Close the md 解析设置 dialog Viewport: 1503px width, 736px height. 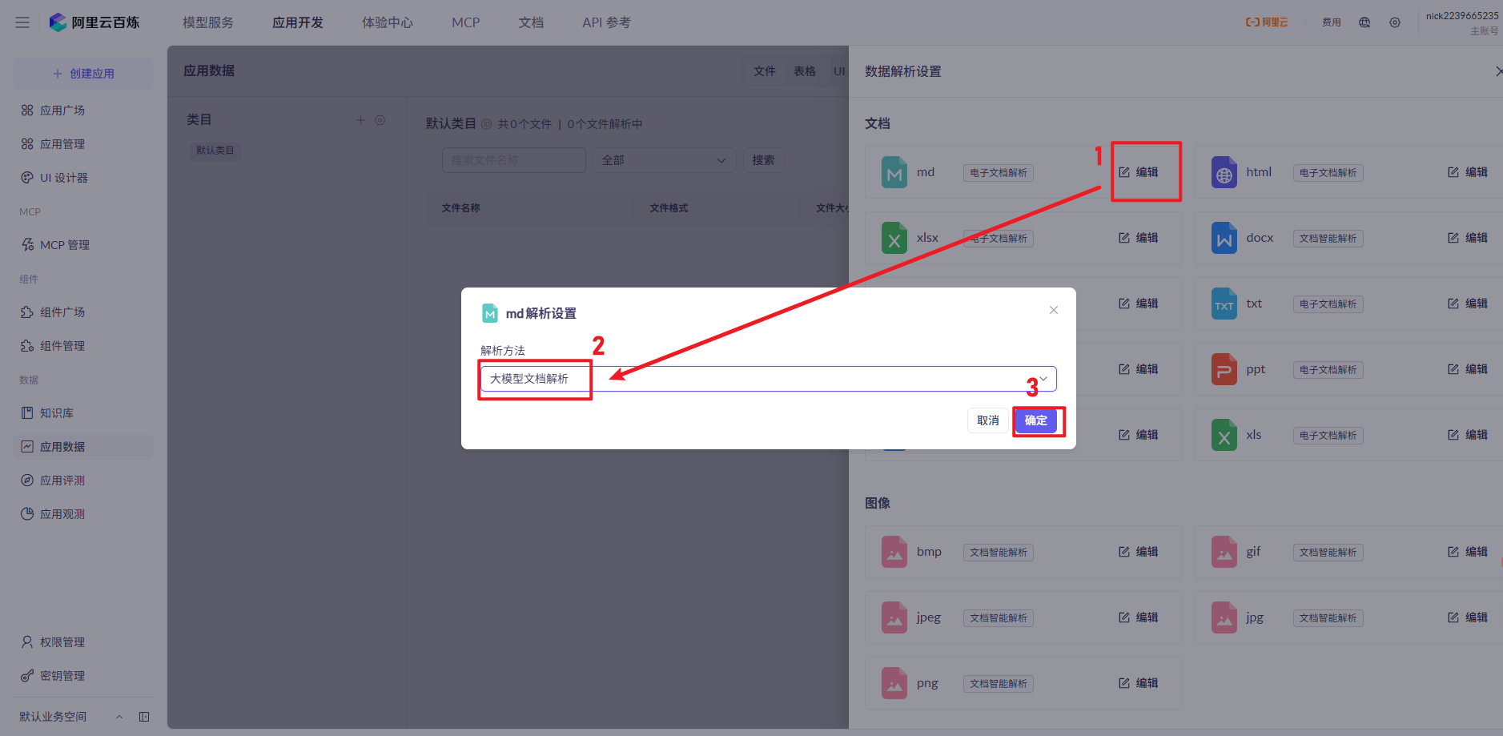pos(1053,311)
